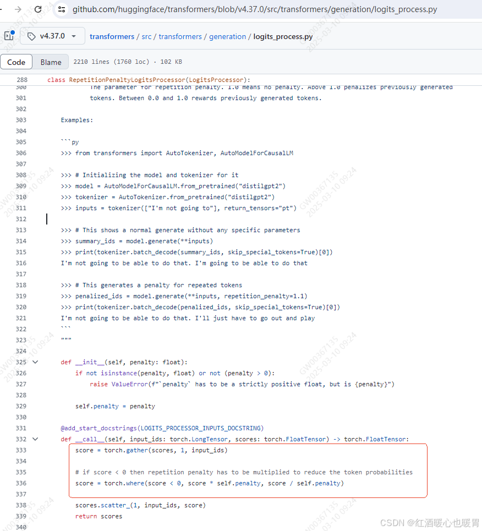Screen dimensions: 482x531
Task: Click the GitHub URL in address bar
Action: pyautogui.click(x=255, y=9)
